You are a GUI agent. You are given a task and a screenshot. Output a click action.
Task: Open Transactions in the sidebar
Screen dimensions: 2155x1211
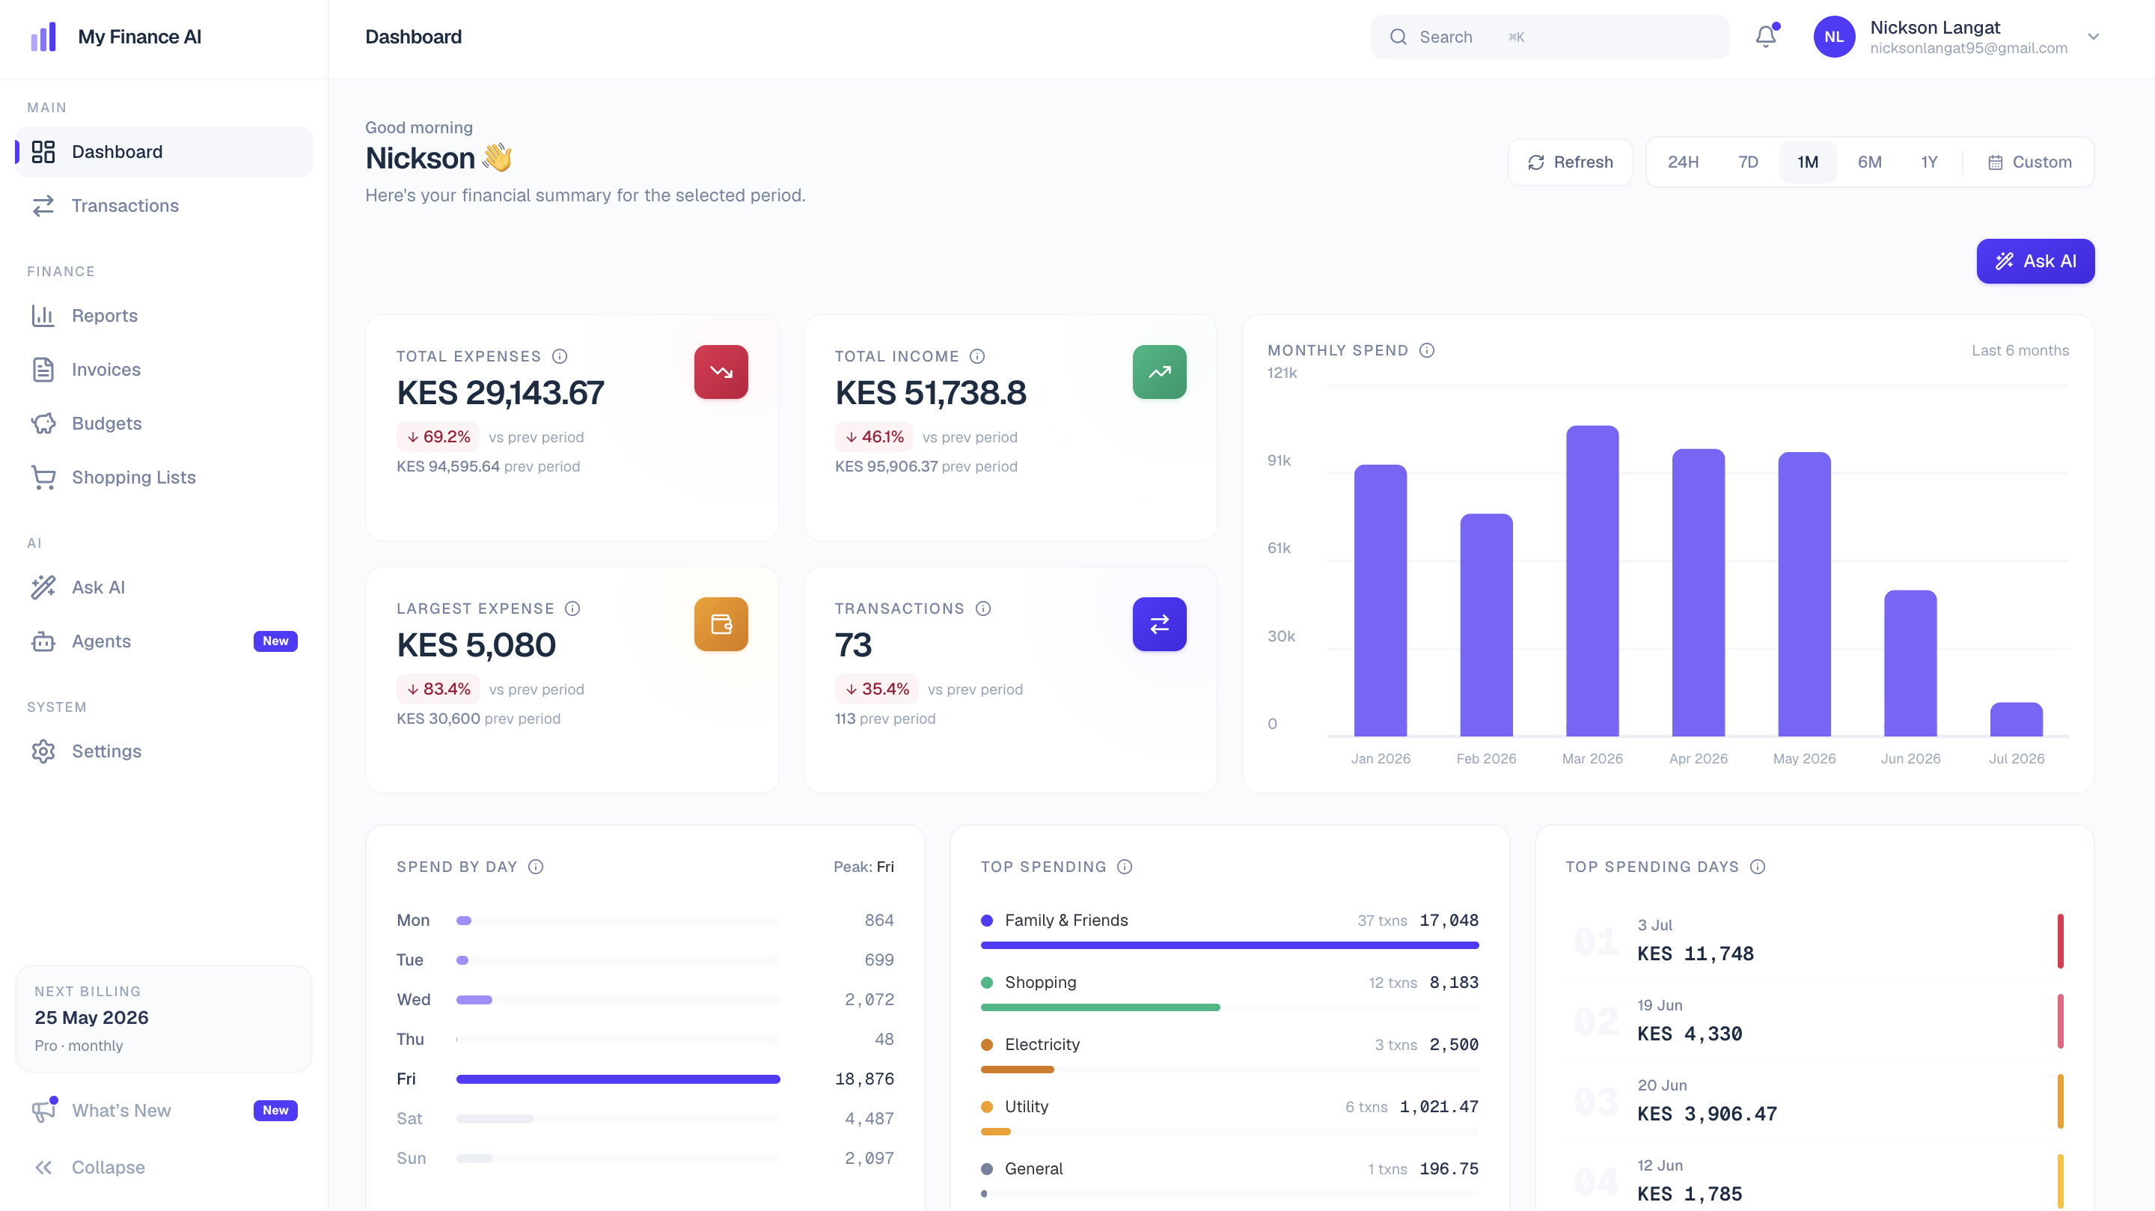pyautogui.click(x=164, y=206)
